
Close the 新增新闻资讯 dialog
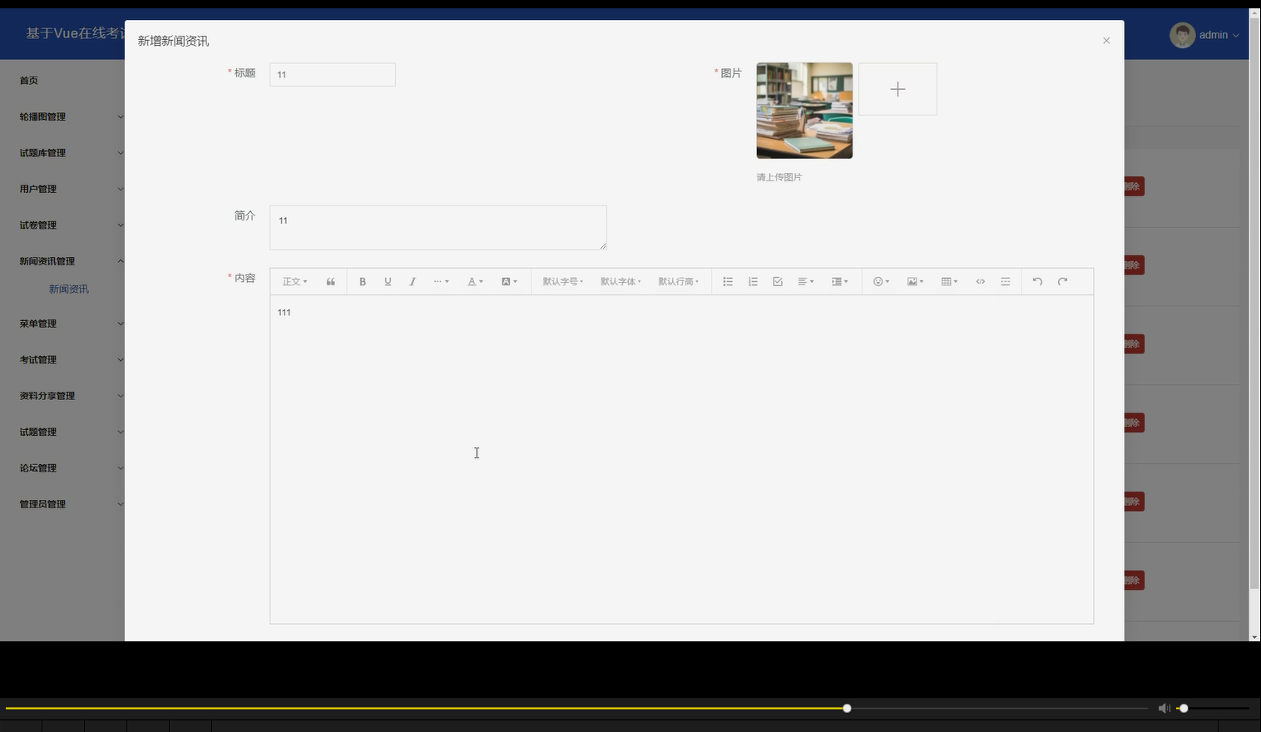(1106, 41)
